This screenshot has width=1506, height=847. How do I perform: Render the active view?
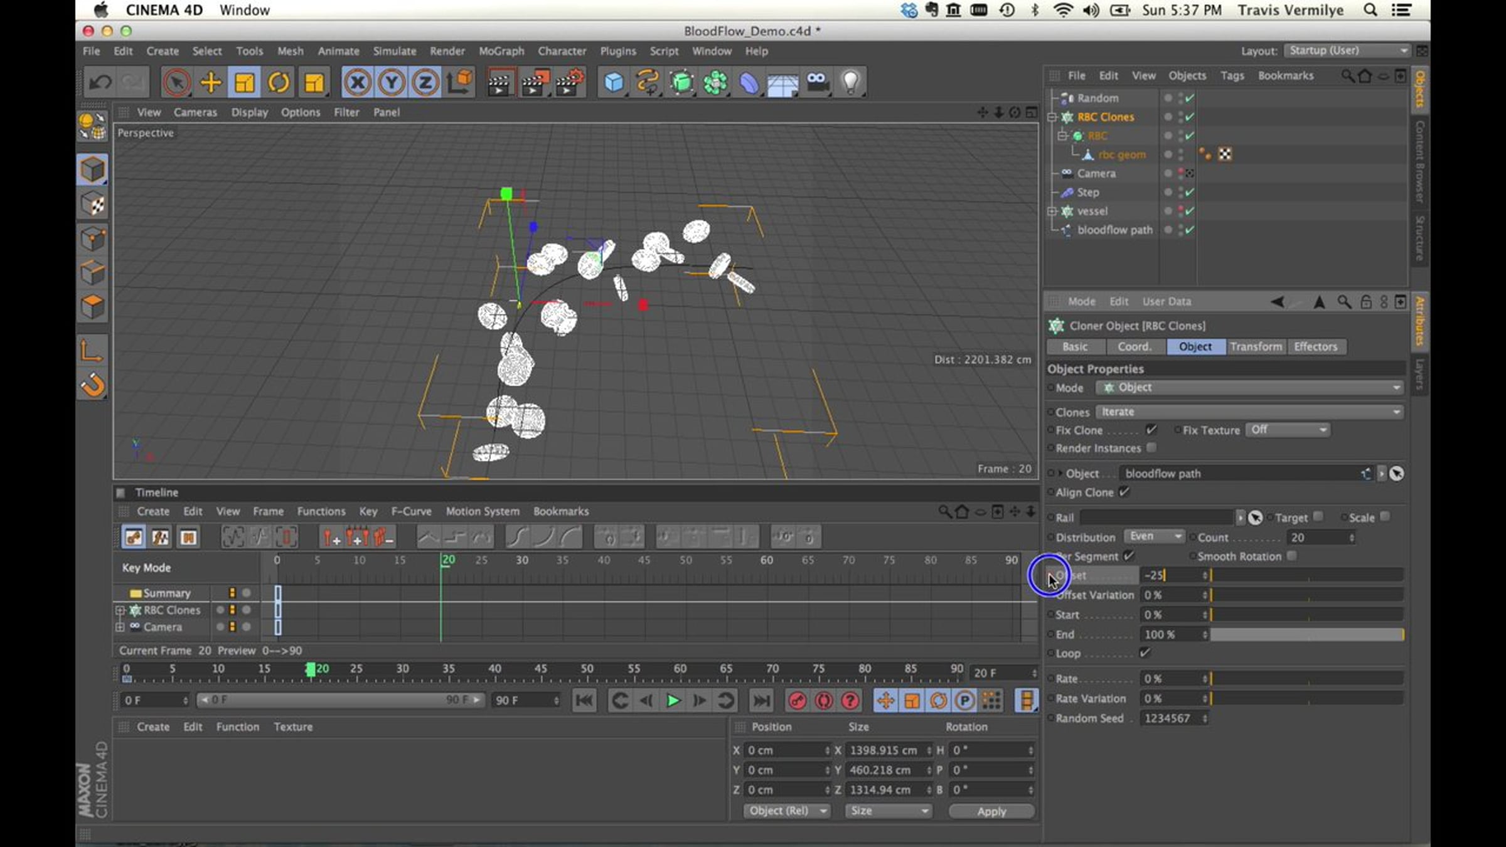[x=499, y=82]
